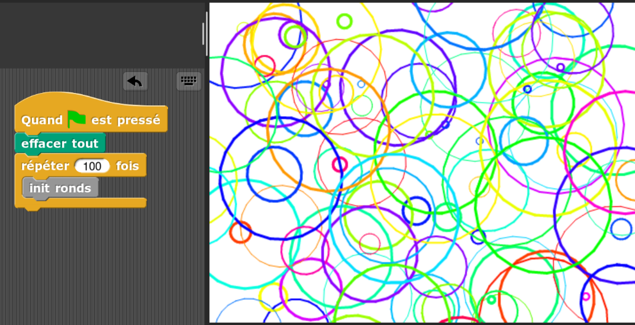Viewport: 635px width, 325px height.
Task: Edit the 100 repeat count field
Action: point(92,166)
